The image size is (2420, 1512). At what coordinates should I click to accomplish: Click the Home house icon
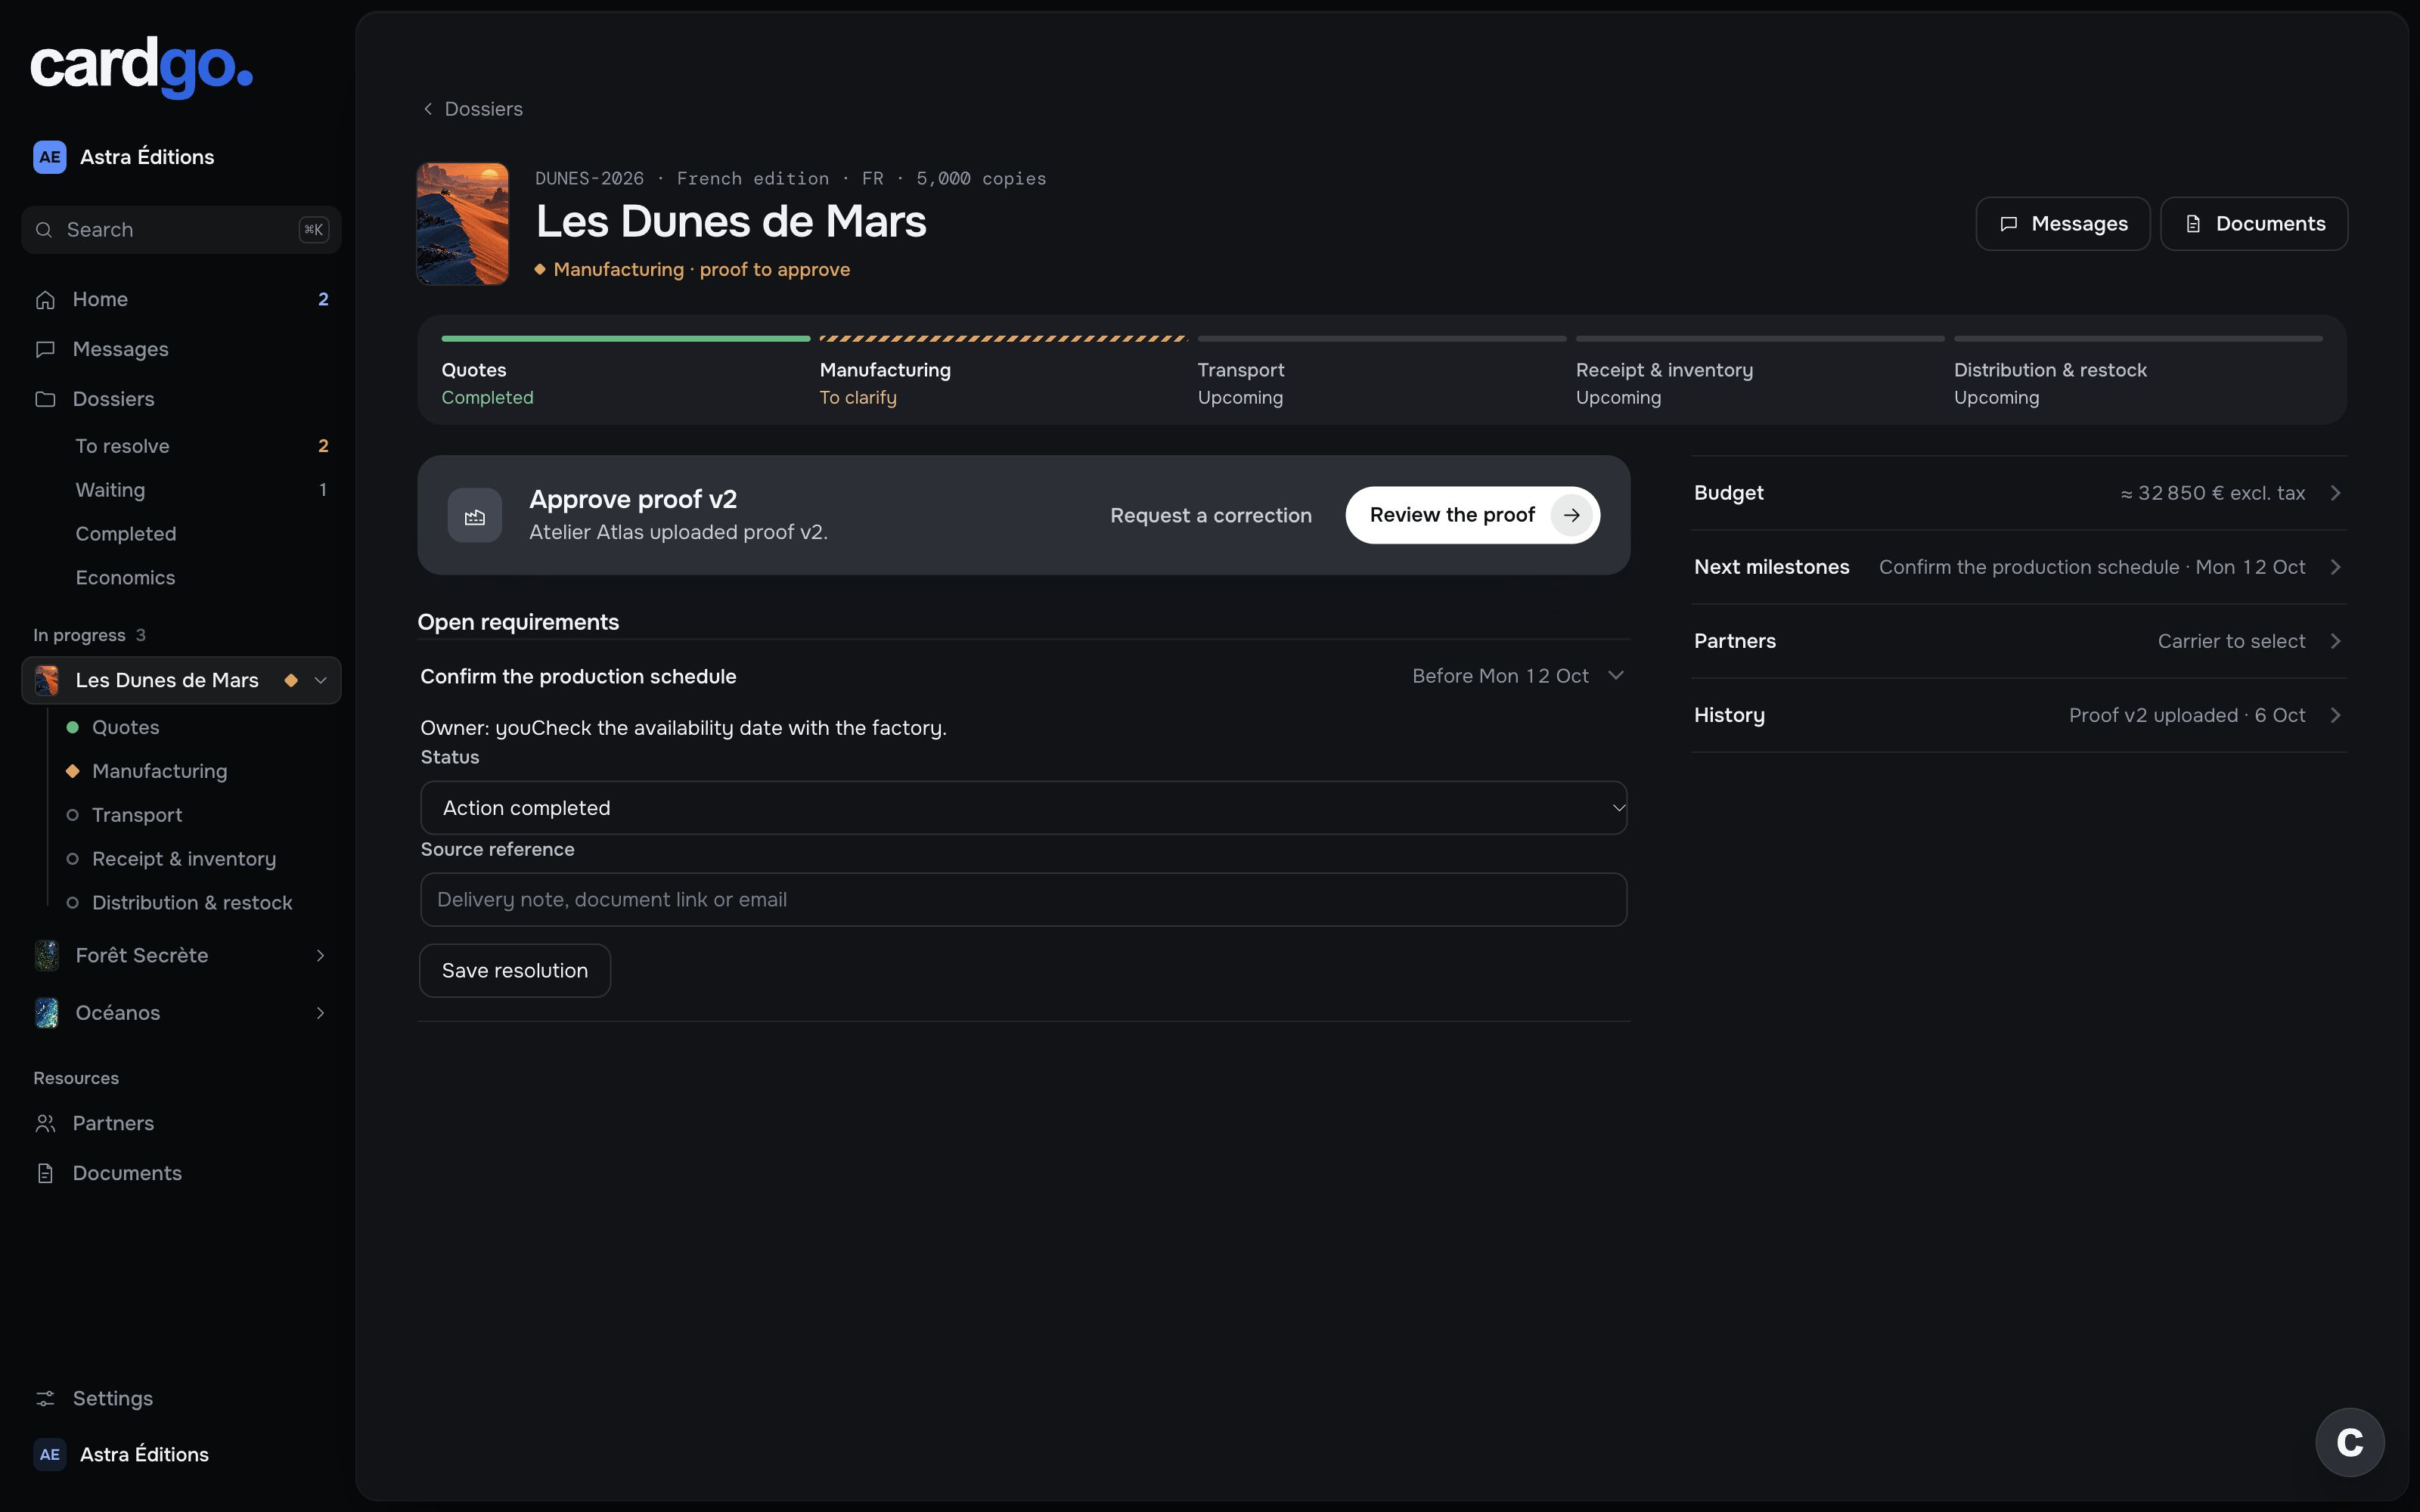coord(45,300)
